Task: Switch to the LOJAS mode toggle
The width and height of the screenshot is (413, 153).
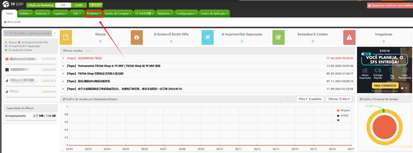Action: pyautogui.click(x=79, y=5)
